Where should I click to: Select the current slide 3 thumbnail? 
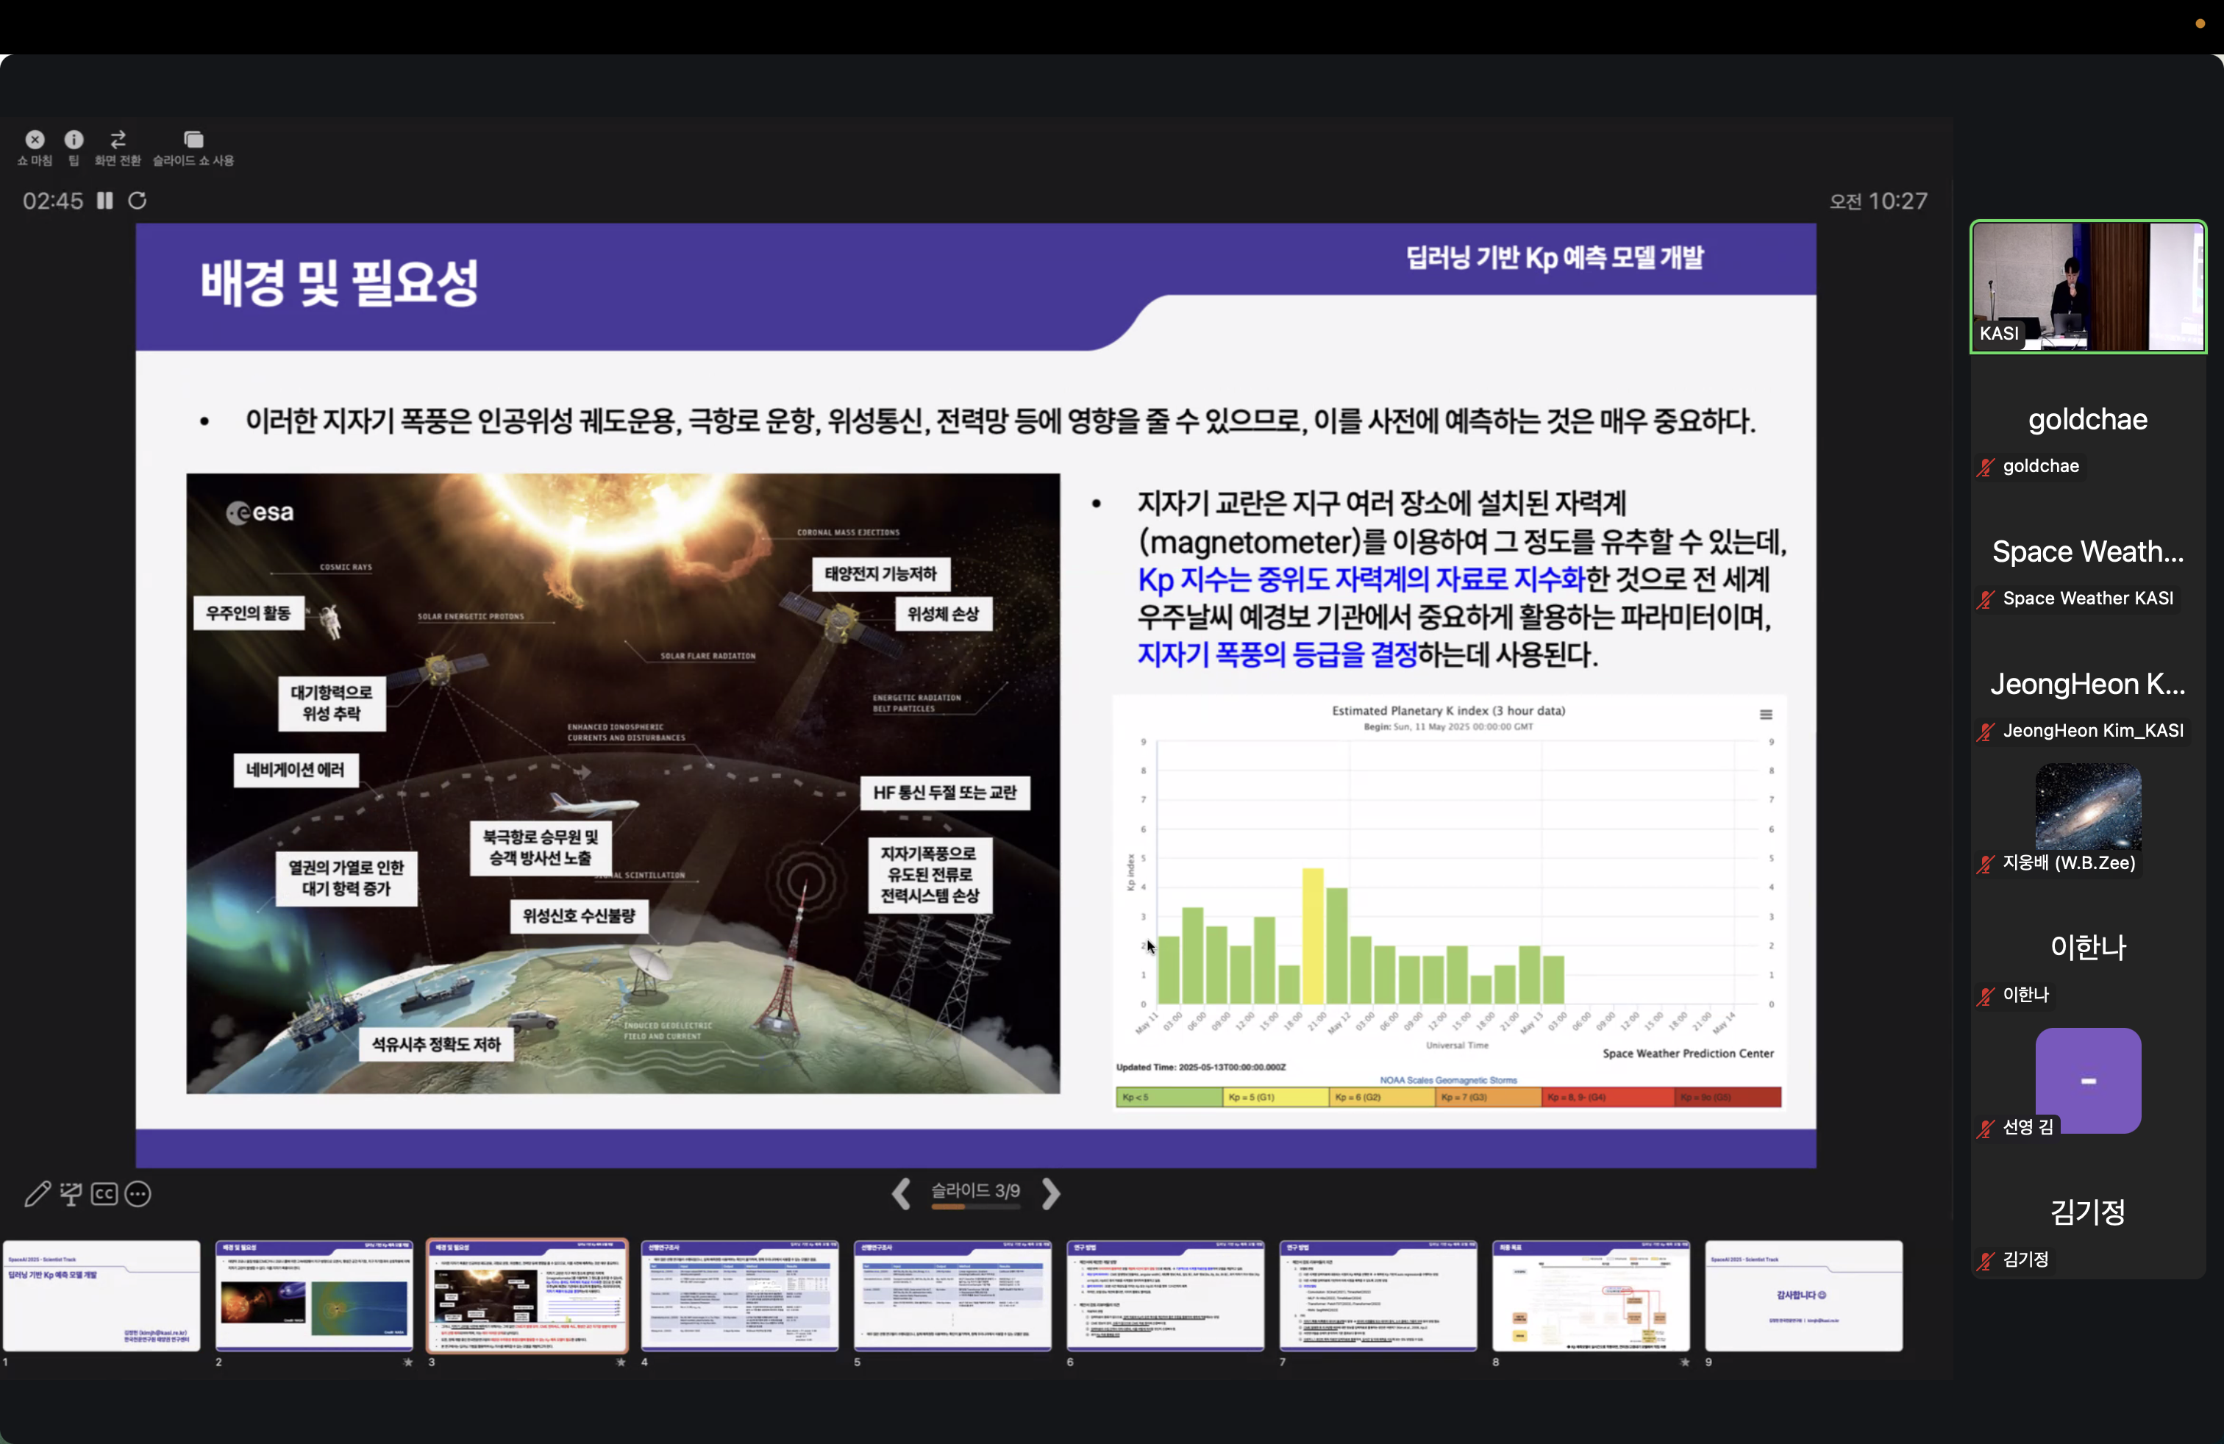coord(527,1295)
